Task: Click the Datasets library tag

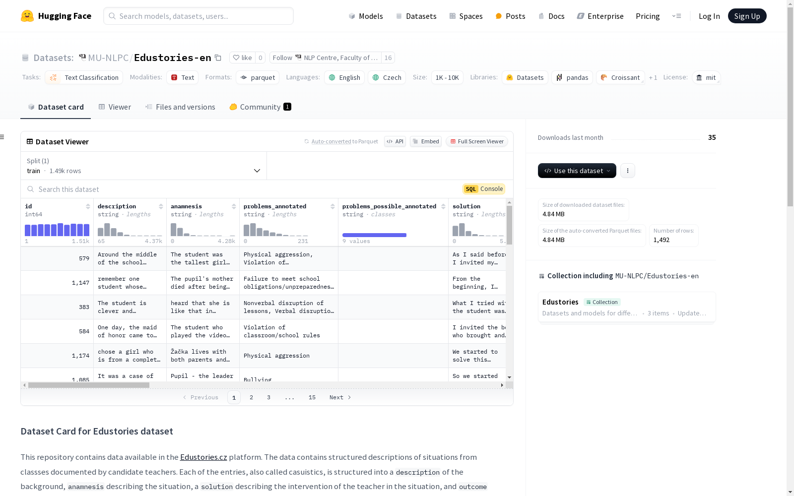Action: 525,77
